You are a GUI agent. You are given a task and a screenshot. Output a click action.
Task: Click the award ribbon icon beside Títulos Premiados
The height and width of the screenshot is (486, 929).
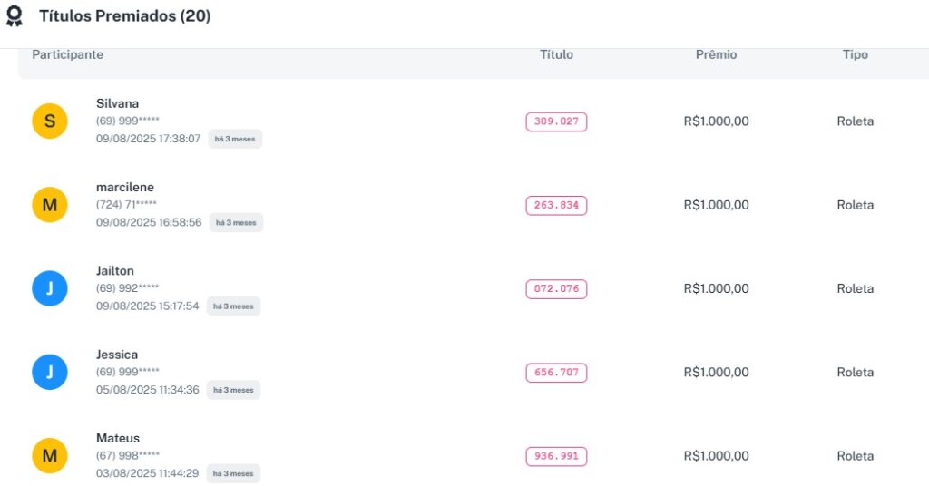click(x=15, y=16)
